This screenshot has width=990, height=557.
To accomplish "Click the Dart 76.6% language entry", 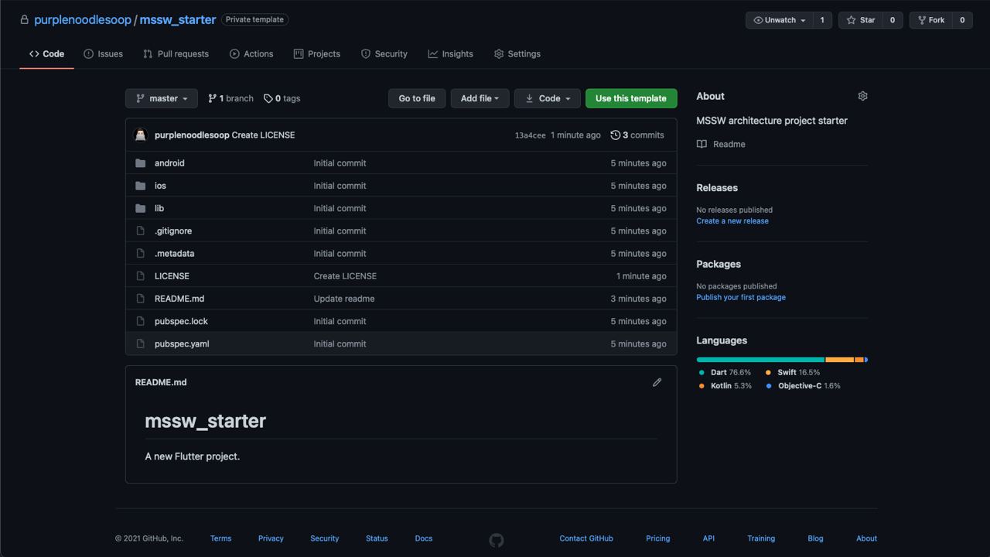I will 725,373.
